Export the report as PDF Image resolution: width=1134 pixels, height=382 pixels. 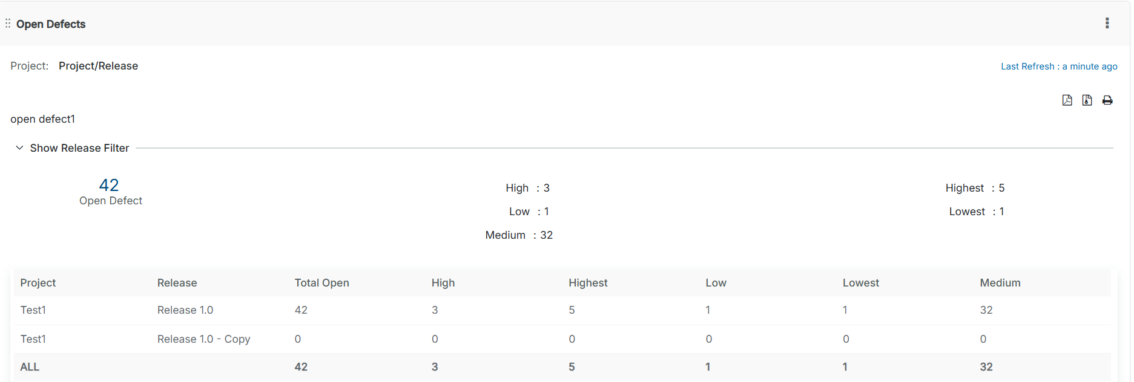[x=1067, y=100]
